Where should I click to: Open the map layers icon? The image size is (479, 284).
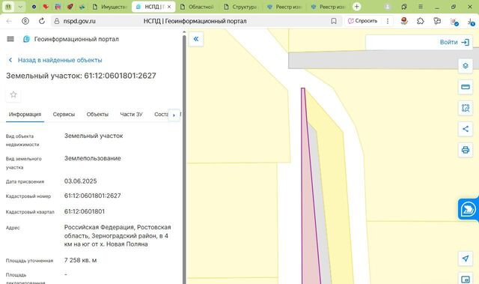466,66
